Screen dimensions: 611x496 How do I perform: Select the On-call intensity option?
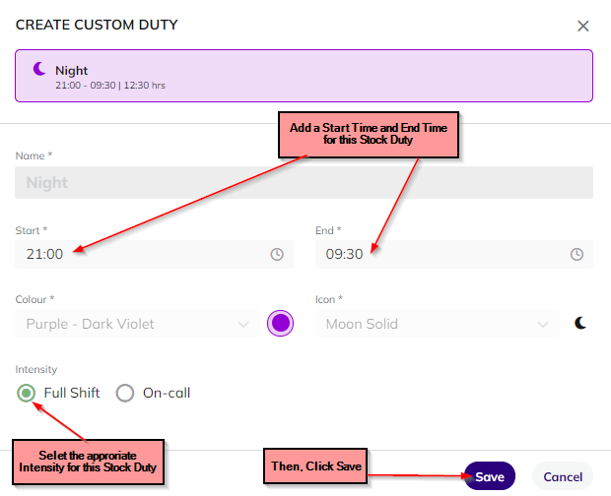coord(125,393)
